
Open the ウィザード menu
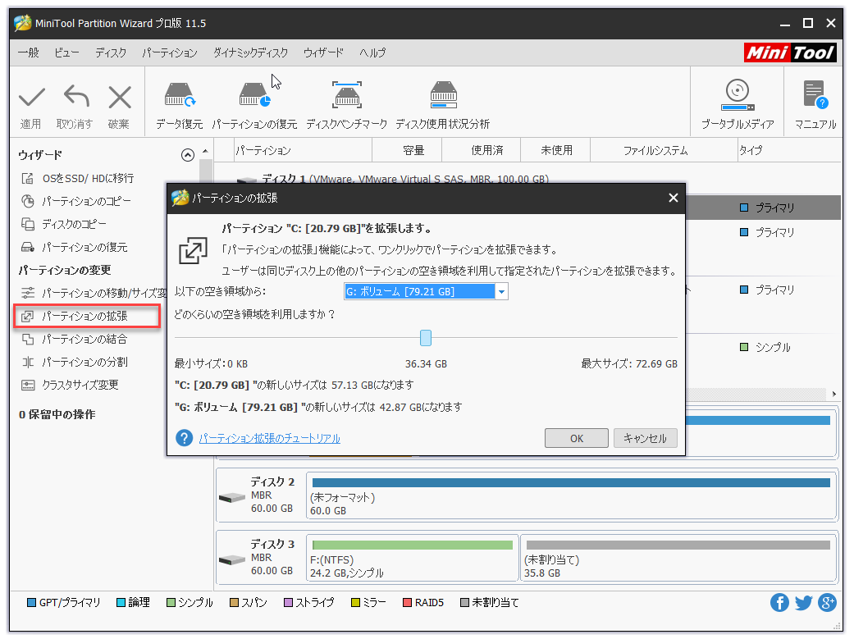coord(323,52)
